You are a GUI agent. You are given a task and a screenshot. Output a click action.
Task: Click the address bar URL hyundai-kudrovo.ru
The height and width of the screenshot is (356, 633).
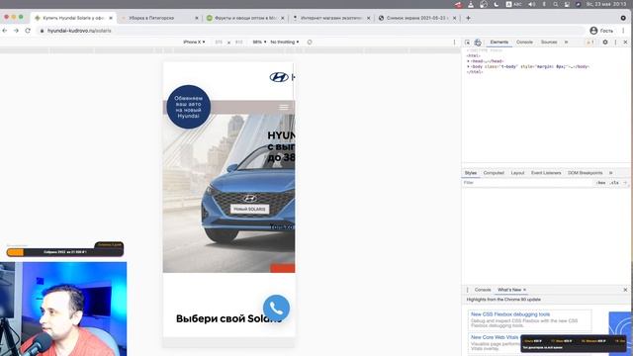79,31
